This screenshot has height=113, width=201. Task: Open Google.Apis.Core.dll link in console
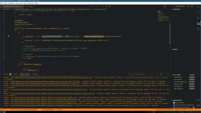tap(45, 82)
